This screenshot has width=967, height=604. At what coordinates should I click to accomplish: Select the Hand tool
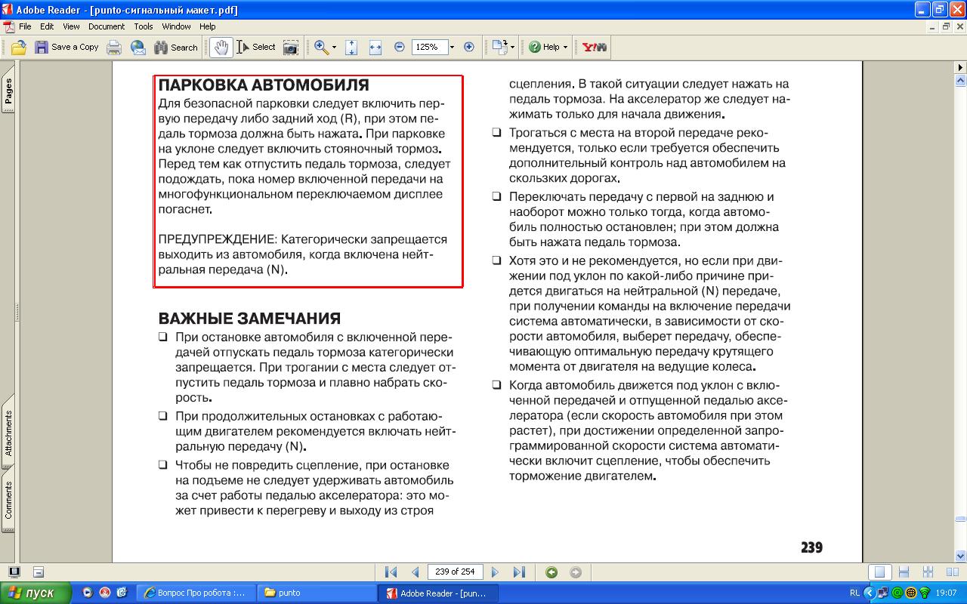(x=221, y=48)
